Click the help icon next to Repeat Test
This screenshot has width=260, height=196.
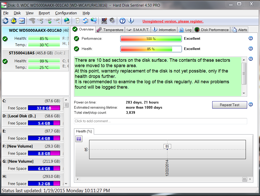(x=251, y=104)
